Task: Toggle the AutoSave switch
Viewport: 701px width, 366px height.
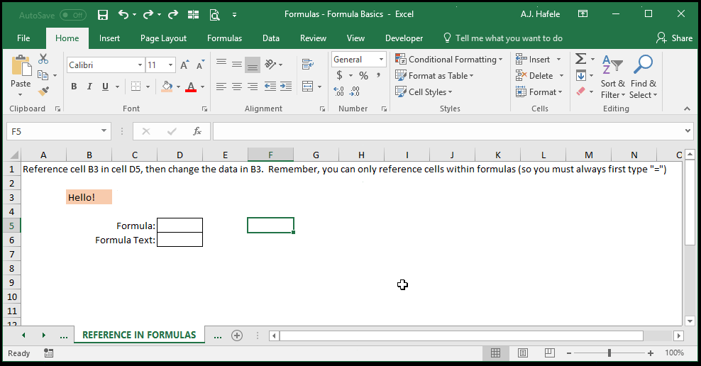Action: tap(73, 15)
